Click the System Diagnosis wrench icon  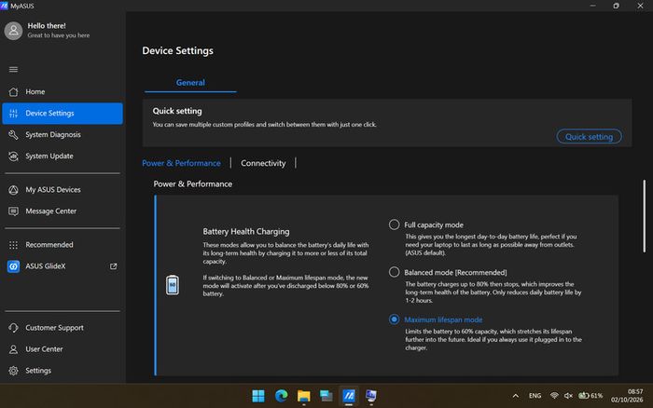13,135
